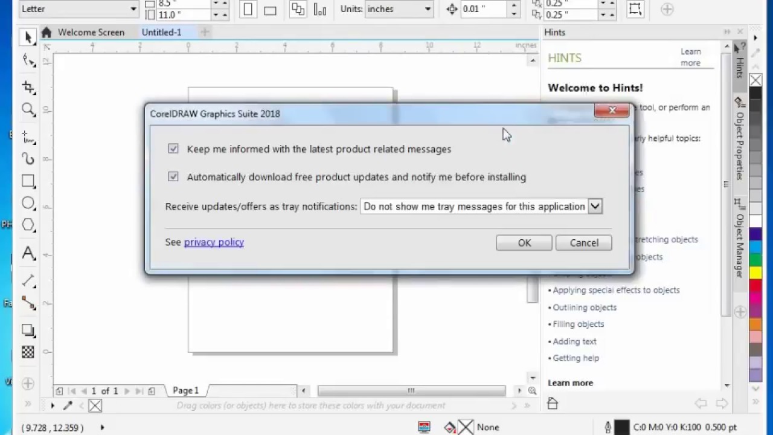Viewport: 773px width, 435px height.
Task: Pick the green swatch in color palette
Action: [x=755, y=260]
